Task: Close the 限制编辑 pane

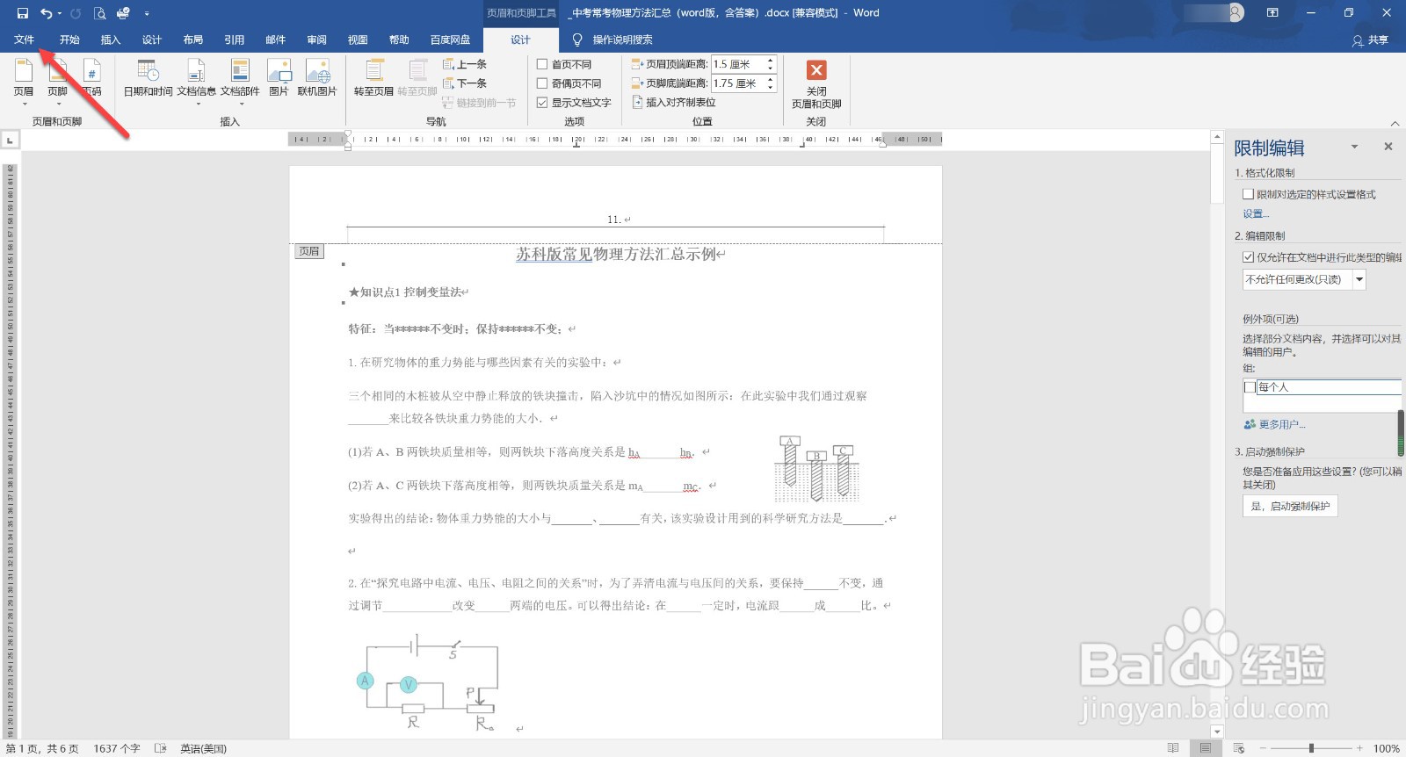Action: pos(1388,147)
